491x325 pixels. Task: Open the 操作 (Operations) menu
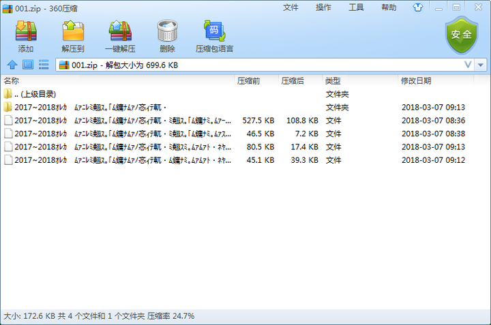click(x=323, y=7)
